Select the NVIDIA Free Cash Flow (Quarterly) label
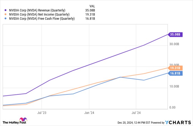 tap(42, 19)
